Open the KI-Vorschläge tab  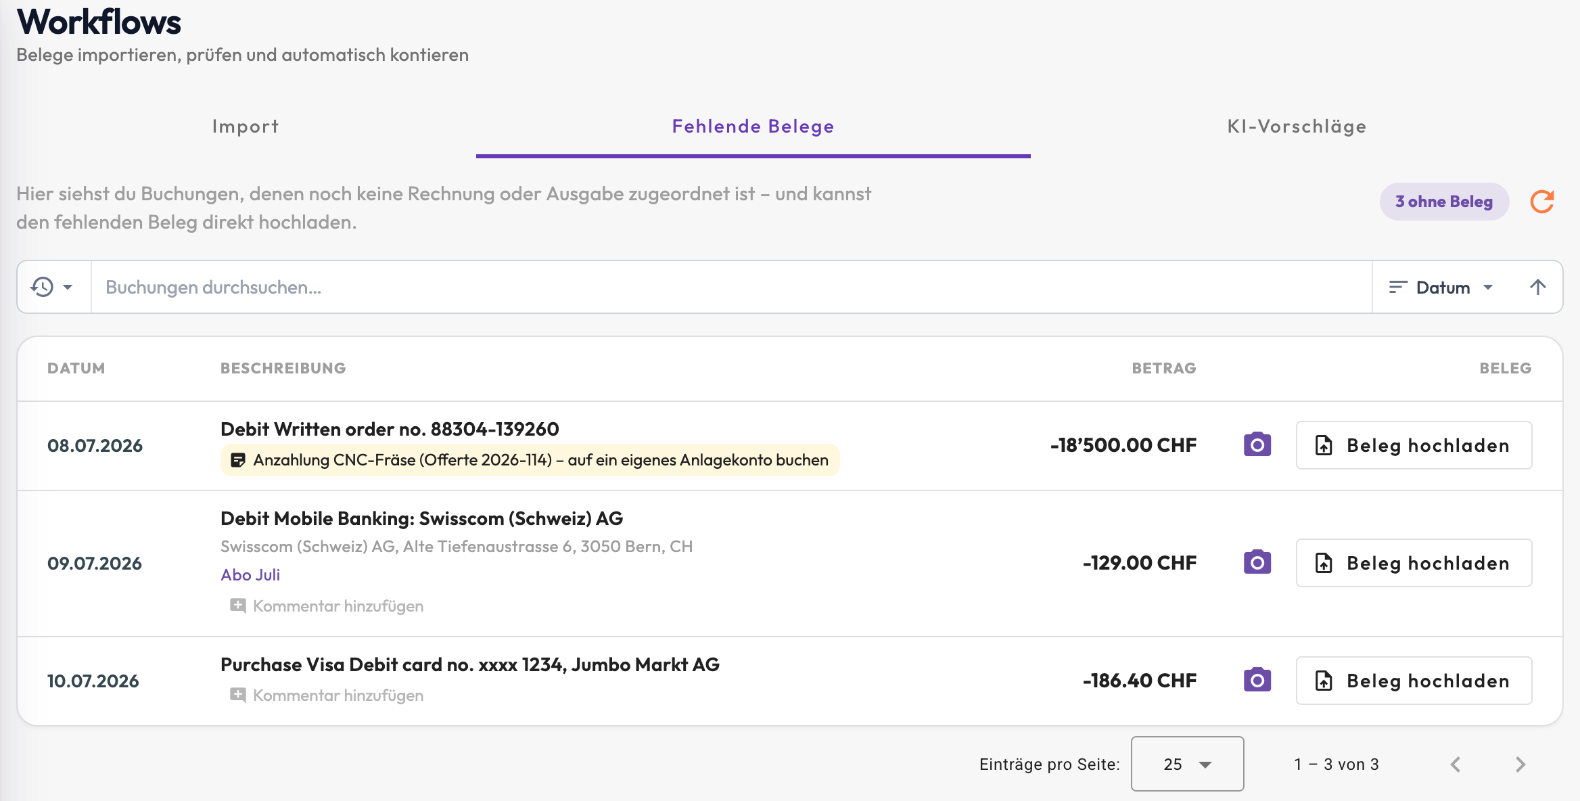tap(1297, 127)
